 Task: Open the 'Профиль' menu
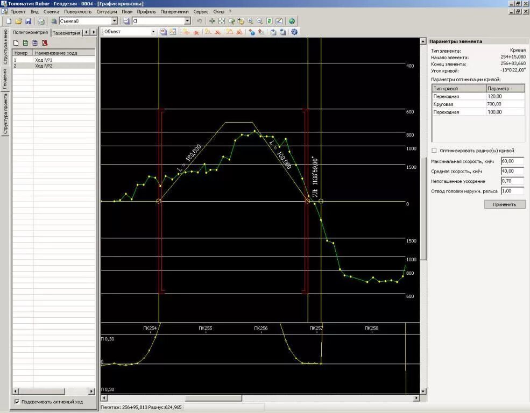(146, 11)
